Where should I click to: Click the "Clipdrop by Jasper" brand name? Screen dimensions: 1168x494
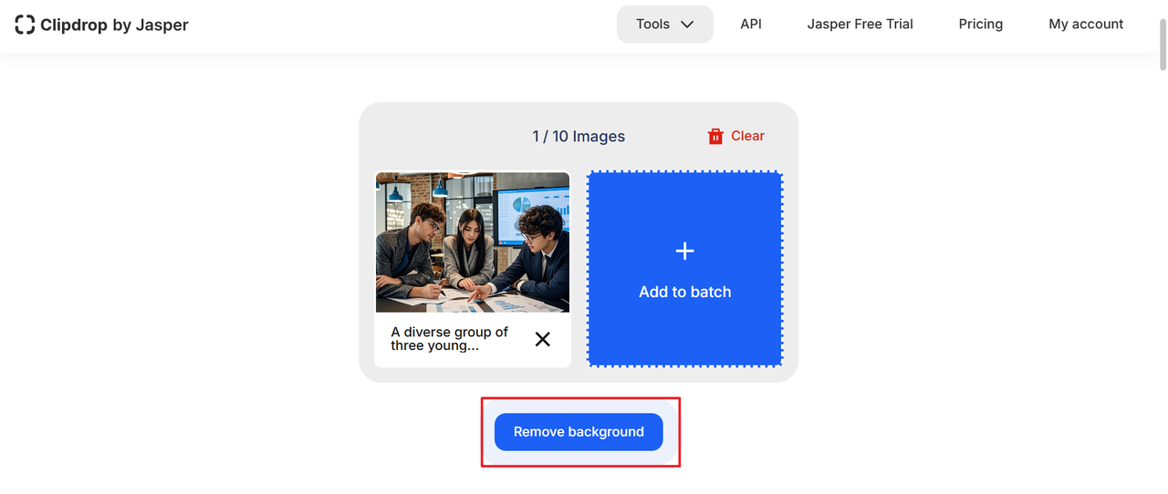(114, 25)
